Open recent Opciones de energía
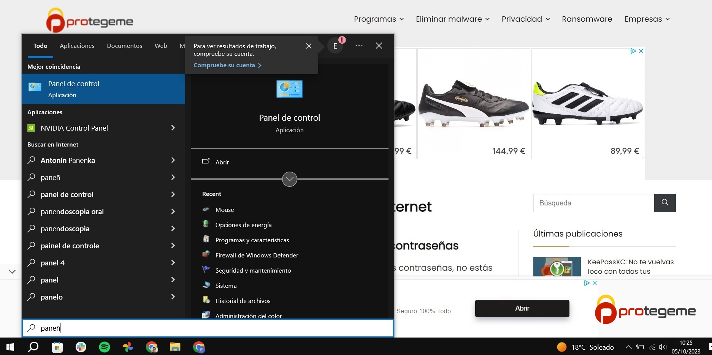Screen dimensions: 712x355 point(243,225)
